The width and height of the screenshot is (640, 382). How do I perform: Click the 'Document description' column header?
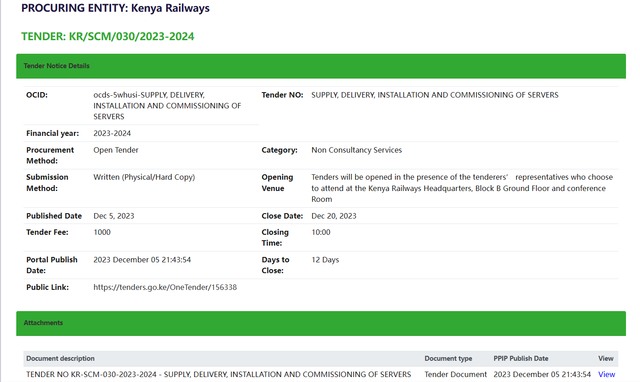click(x=61, y=359)
